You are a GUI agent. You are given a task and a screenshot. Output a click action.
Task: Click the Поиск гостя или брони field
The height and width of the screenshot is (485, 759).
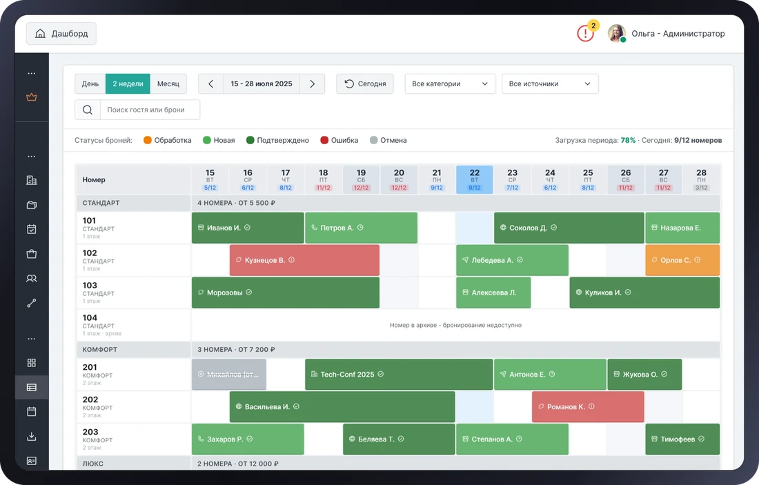click(150, 110)
